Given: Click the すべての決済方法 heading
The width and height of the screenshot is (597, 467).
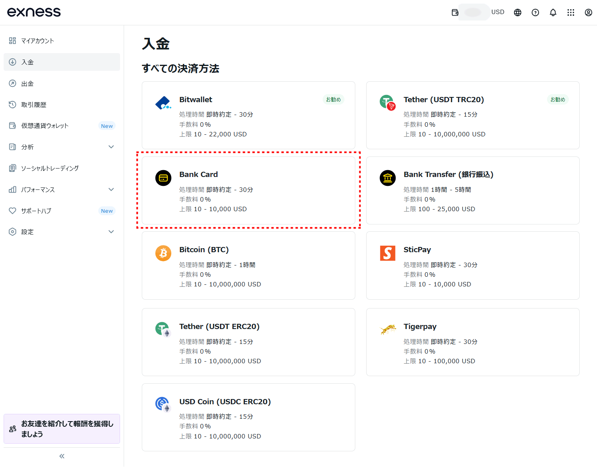Looking at the screenshot, I should tap(180, 68).
